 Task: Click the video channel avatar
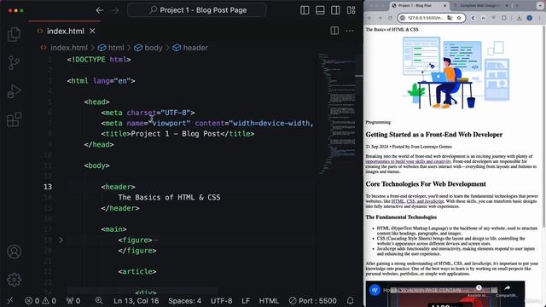tap(375, 290)
